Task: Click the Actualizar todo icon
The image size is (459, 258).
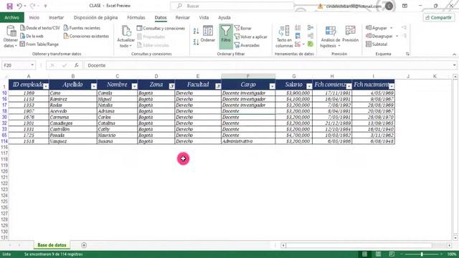Action: [x=126, y=37]
